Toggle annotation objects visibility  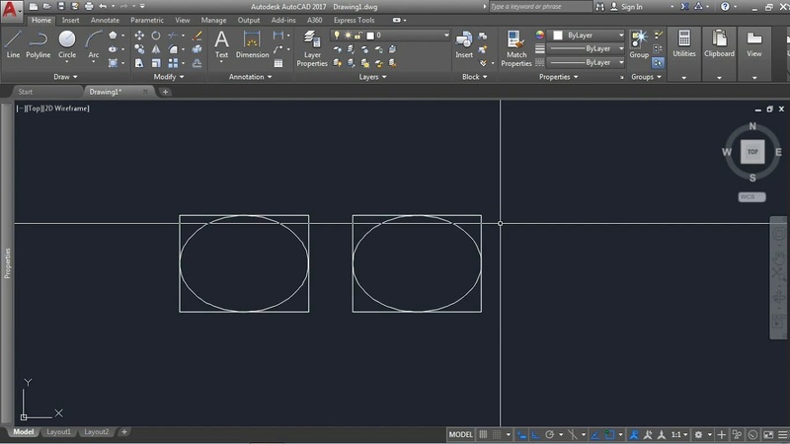coord(634,434)
